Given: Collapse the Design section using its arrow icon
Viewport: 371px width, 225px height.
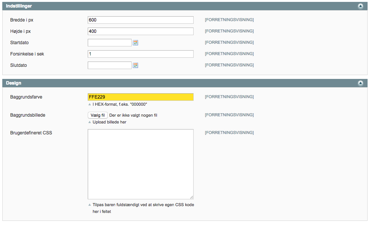Looking at the screenshot, I should 360,83.
